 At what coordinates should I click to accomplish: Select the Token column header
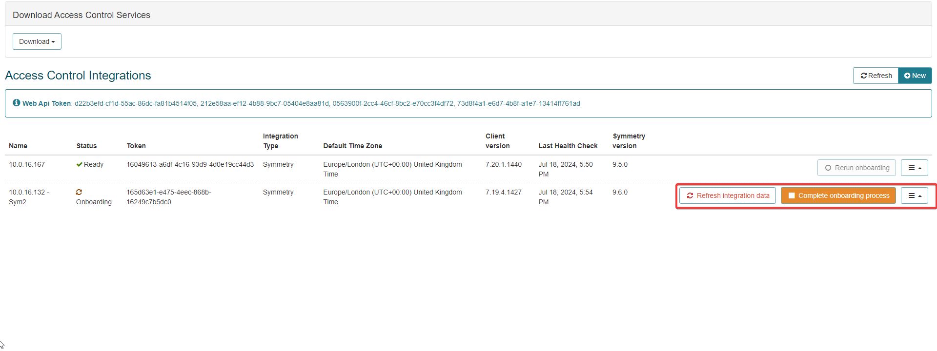(136, 146)
